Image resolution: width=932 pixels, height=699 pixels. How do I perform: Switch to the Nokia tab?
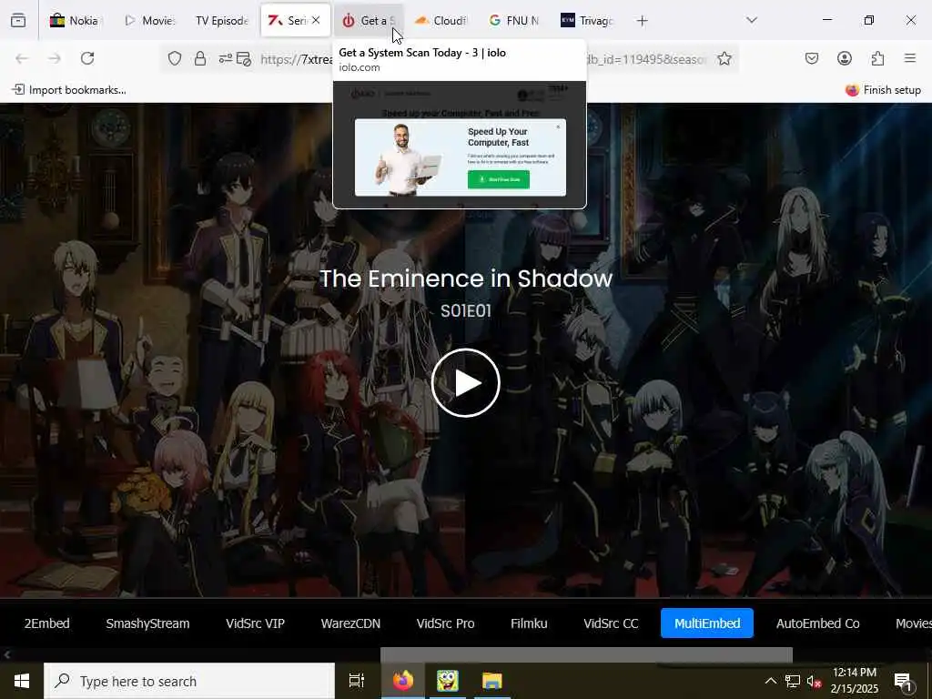(x=75, y=21)
